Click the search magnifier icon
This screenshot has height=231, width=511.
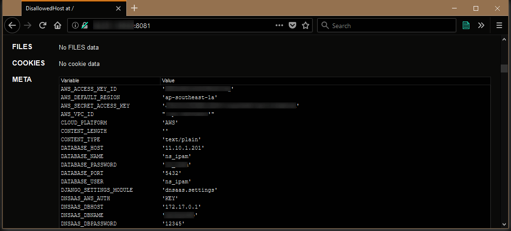(x=325, y=25)
